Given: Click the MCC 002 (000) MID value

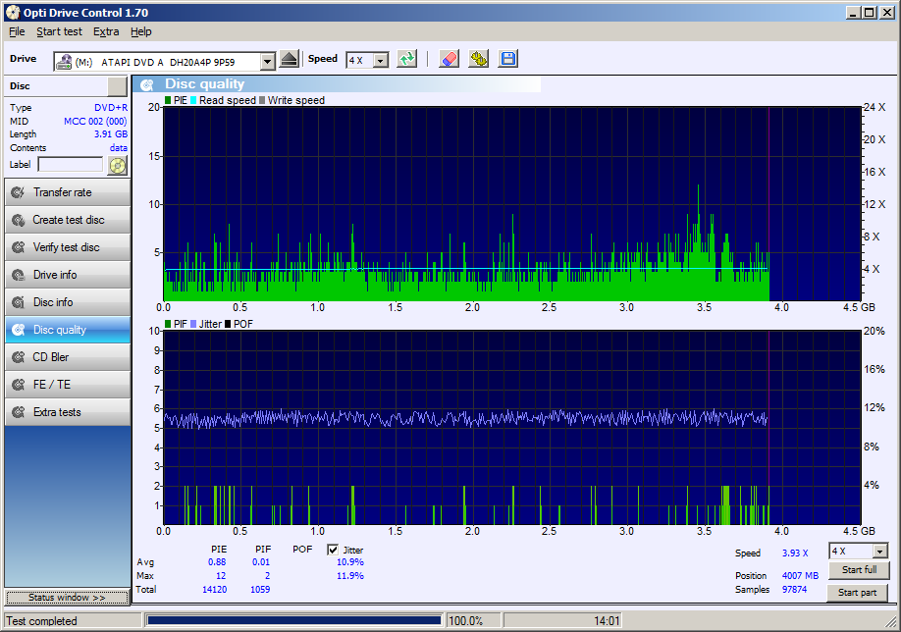Looking at the screenshot, I should pyautogui.click(x=95, y=122).
